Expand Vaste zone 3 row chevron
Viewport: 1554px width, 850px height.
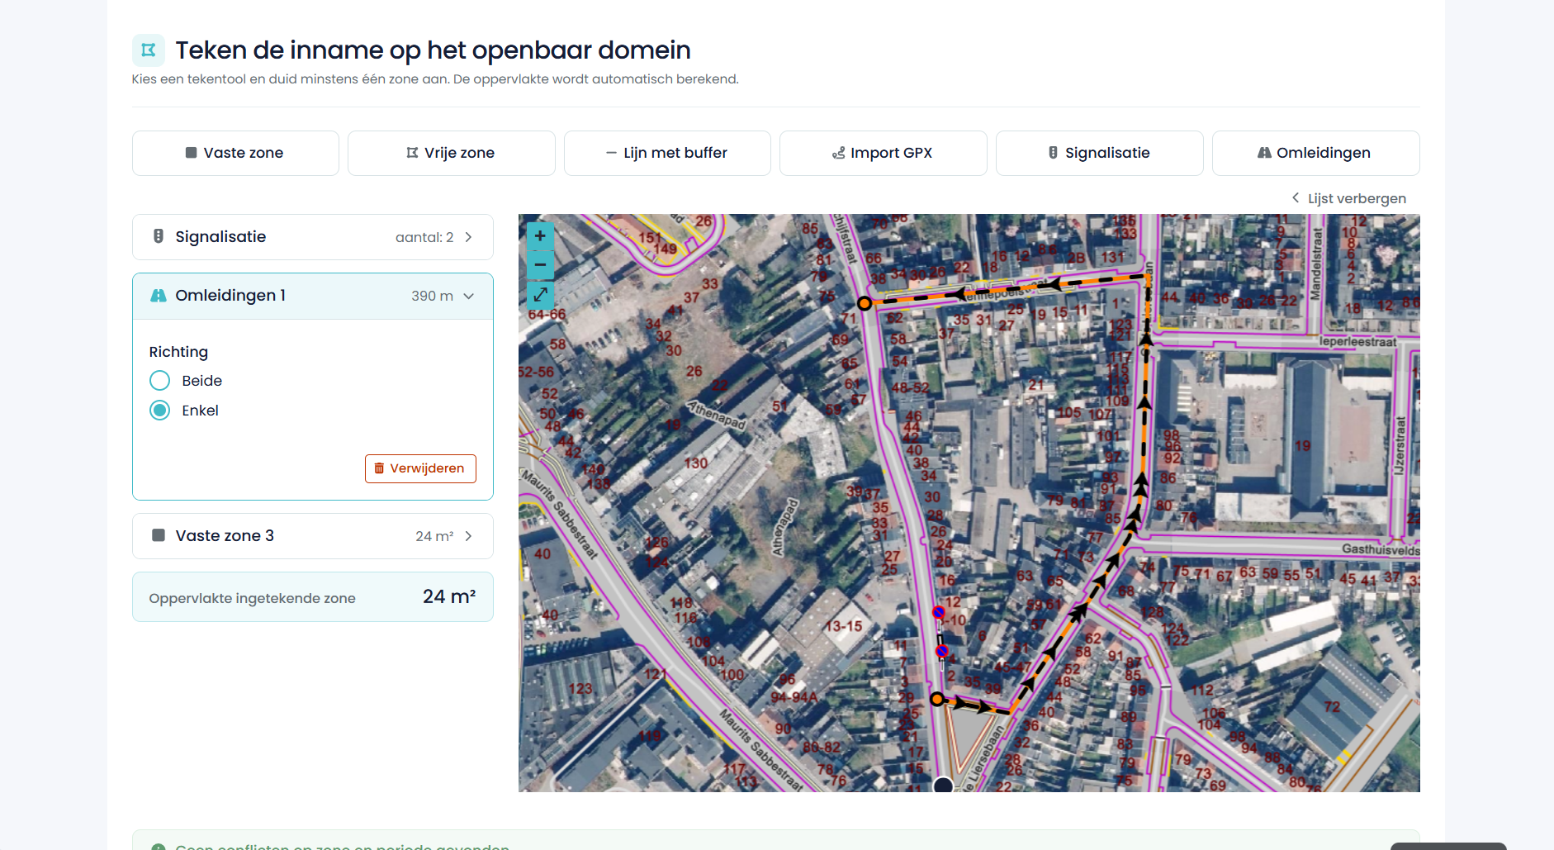pos(468,536)
